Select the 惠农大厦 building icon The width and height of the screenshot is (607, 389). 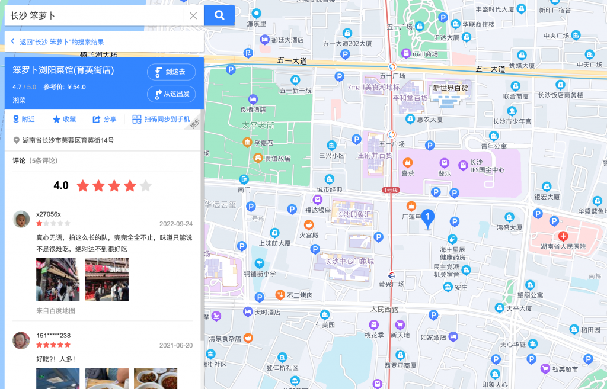tap(410, 119)
